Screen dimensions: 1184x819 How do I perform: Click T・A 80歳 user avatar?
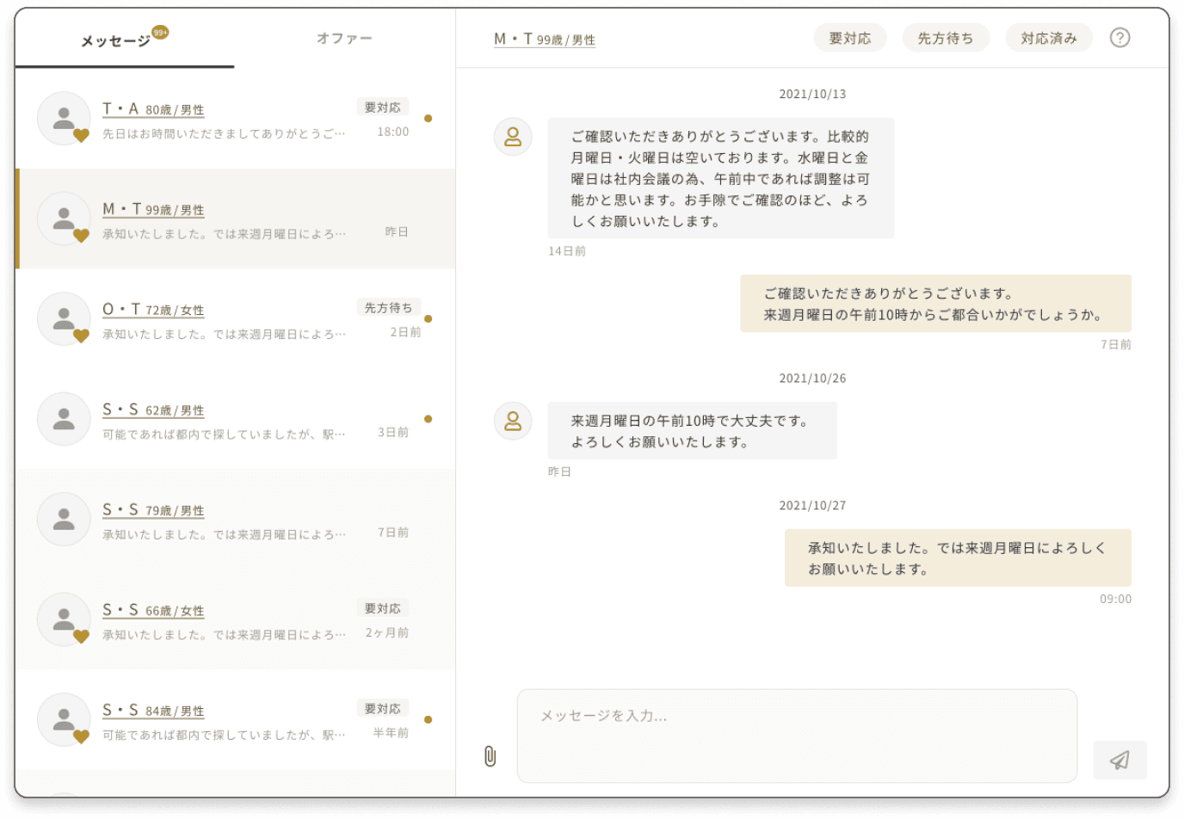point(64,119)
